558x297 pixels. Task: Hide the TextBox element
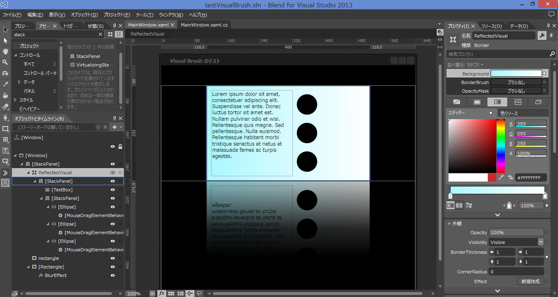tap(113, 190)
